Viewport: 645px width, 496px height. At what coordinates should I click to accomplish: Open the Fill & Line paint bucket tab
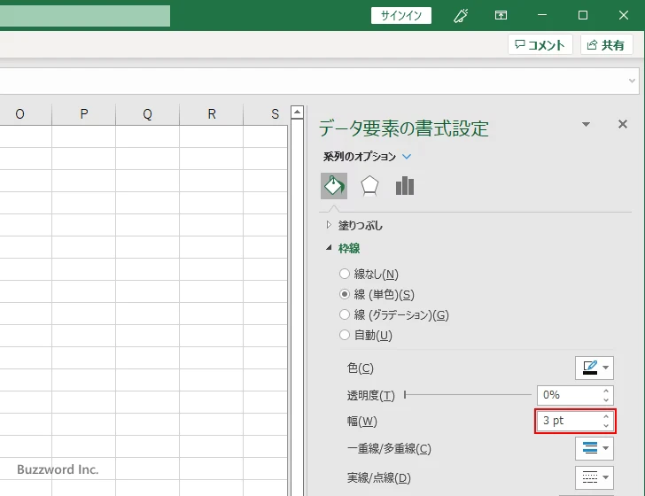coord(334,185)
